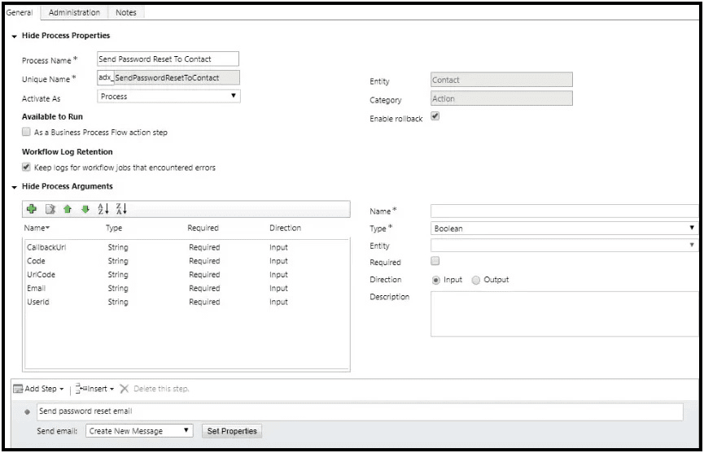The image size is (704, 453).
Task: Select the UrlCode argument row
Action: tap(186, 275)
